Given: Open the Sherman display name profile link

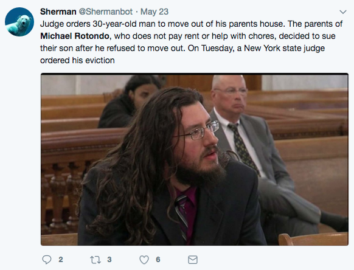Looking at the screenshot, I should 58,12.
